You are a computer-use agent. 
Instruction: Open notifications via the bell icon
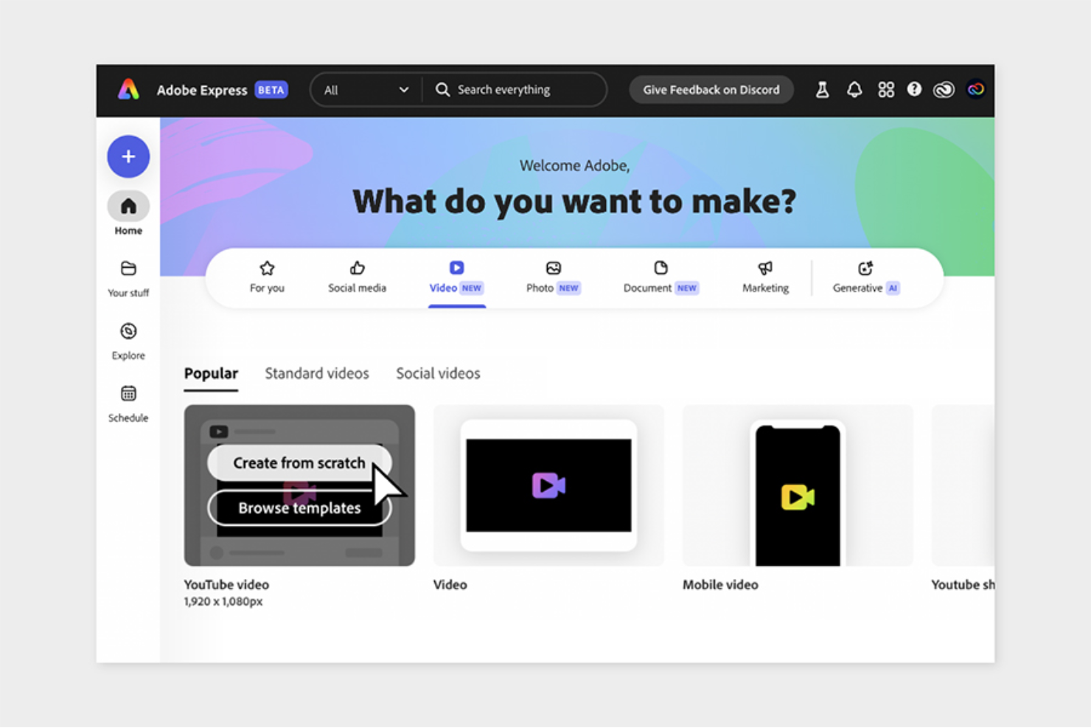point(854,89)
